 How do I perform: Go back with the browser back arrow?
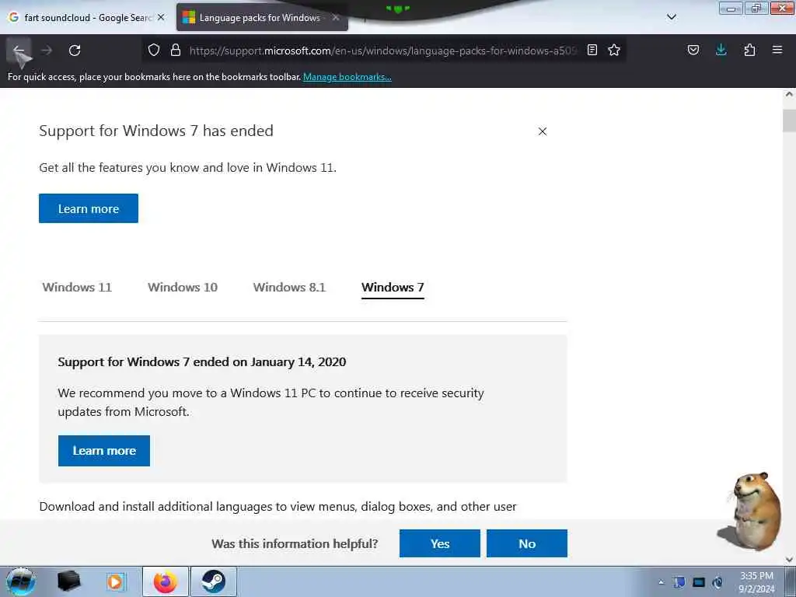coord(19,51)
